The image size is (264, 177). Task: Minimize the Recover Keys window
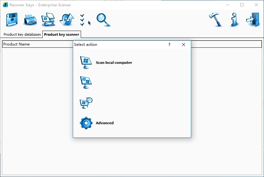[x=228, y=5]
